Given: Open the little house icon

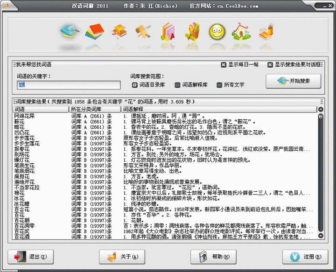Looking at the screenshot, I should click(242, 32).
